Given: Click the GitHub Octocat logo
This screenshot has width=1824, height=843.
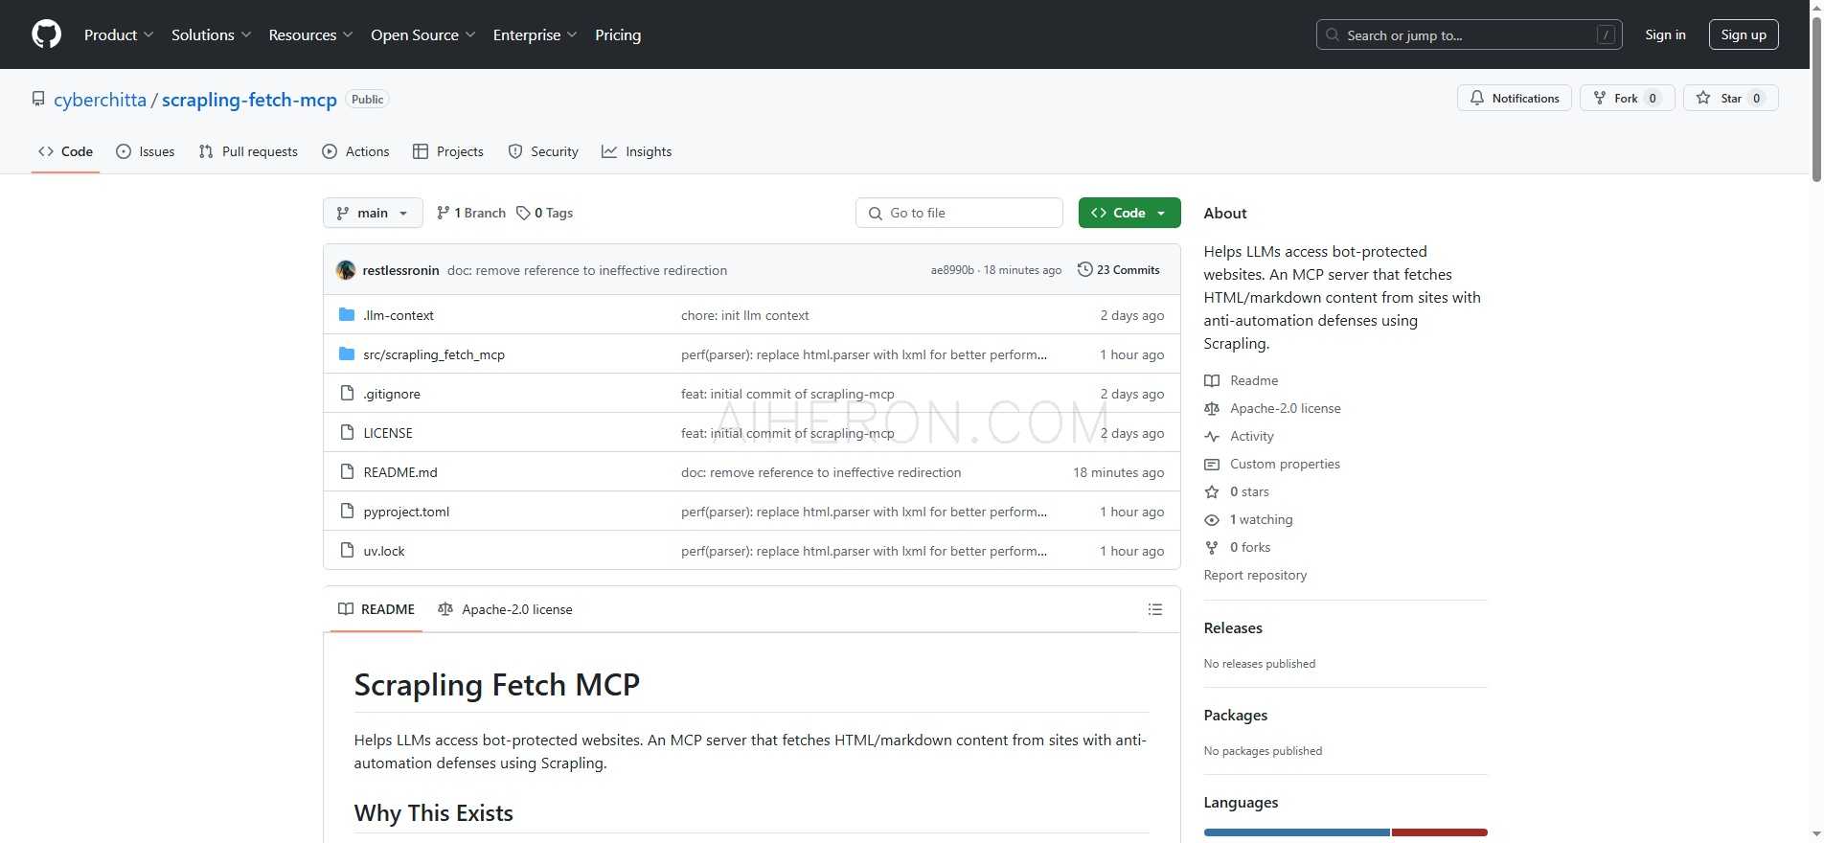Looking at the screenshot, I should tap(46, 34).
